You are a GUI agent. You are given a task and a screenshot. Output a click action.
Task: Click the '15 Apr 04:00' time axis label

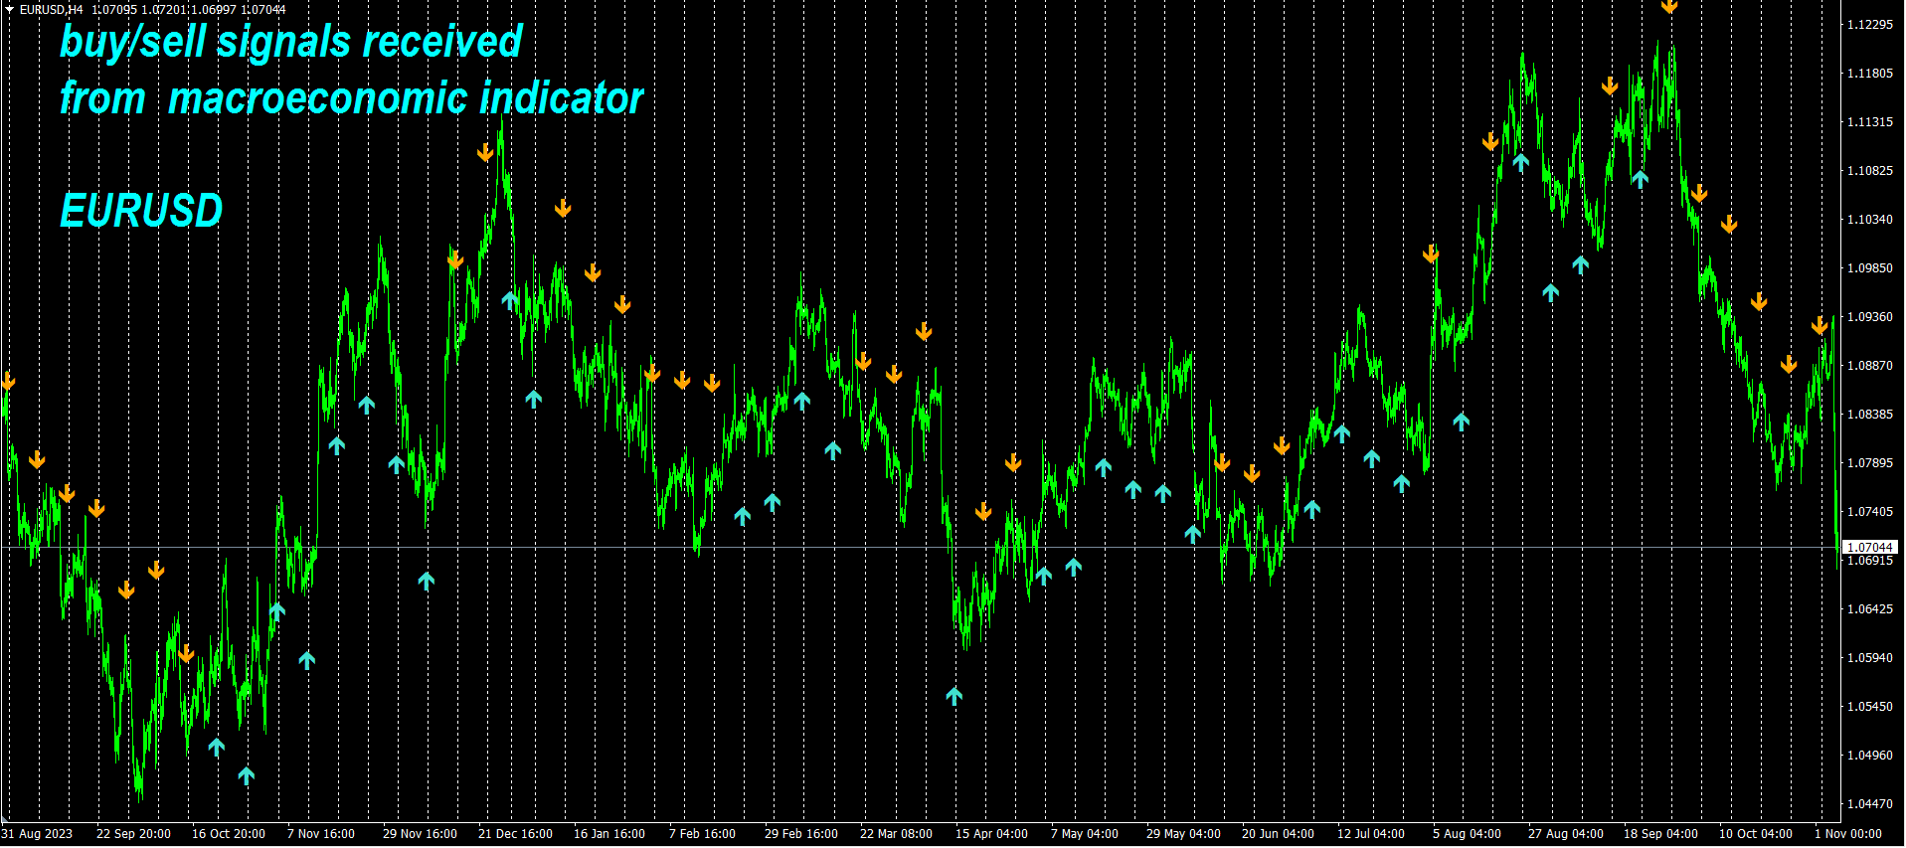(991, 834)
